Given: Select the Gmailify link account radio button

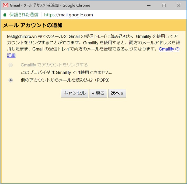Looking at the screenshot, I should click(11, 65).
